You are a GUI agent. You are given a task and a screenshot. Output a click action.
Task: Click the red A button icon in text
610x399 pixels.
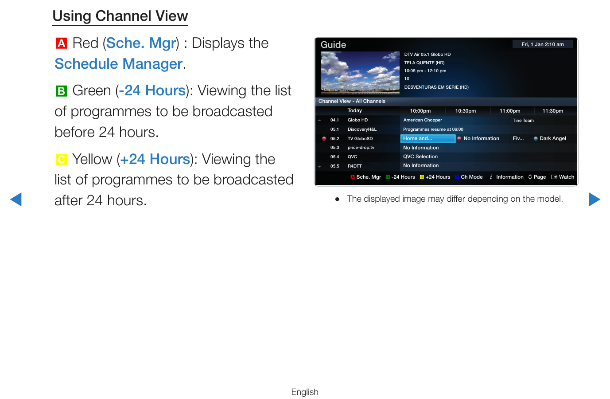point(61,43)
